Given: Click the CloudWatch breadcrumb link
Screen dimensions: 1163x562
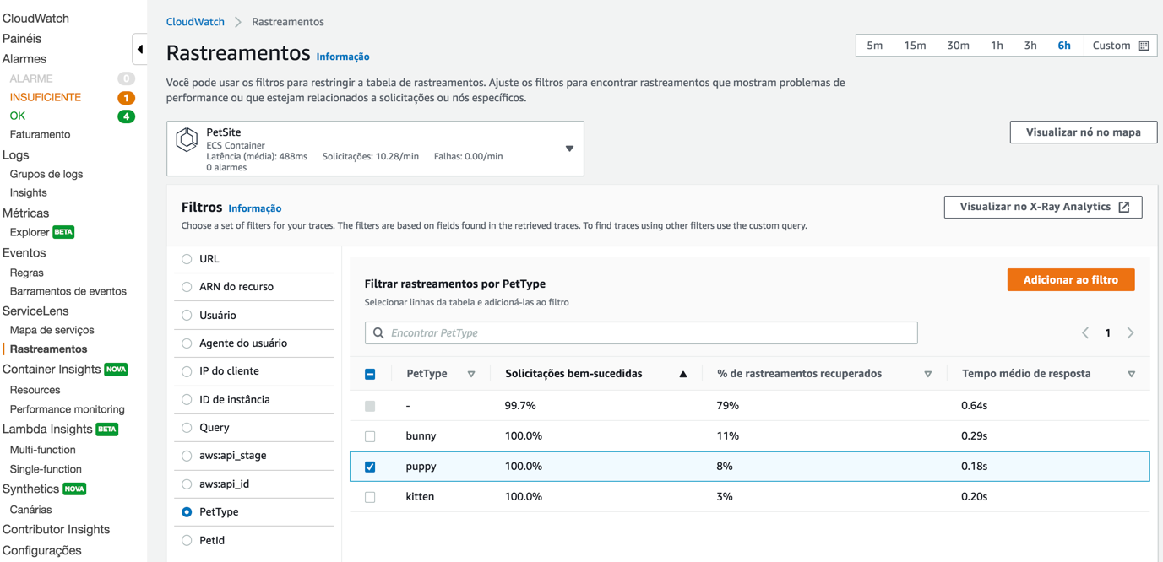Looking at the screenshot, I should [x=195, y=22].
